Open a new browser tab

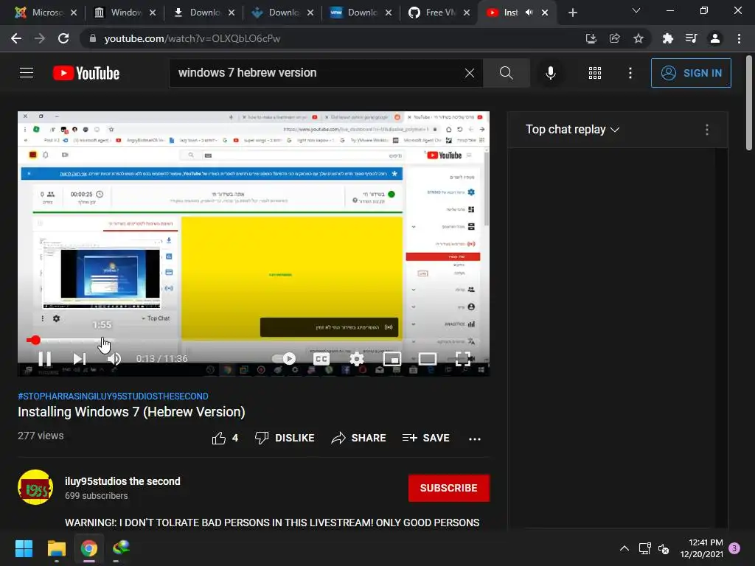(x=572, y=13)
